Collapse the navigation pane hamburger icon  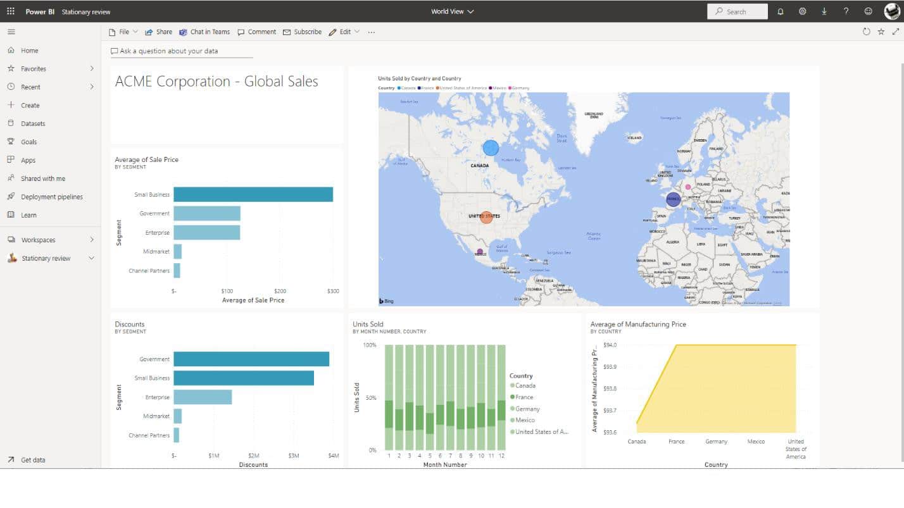[x=11, y=32]
